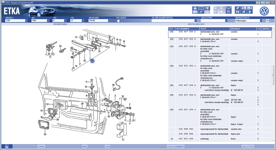Open the MODELL dropdown
276x150 pixels.
point(26,21)
